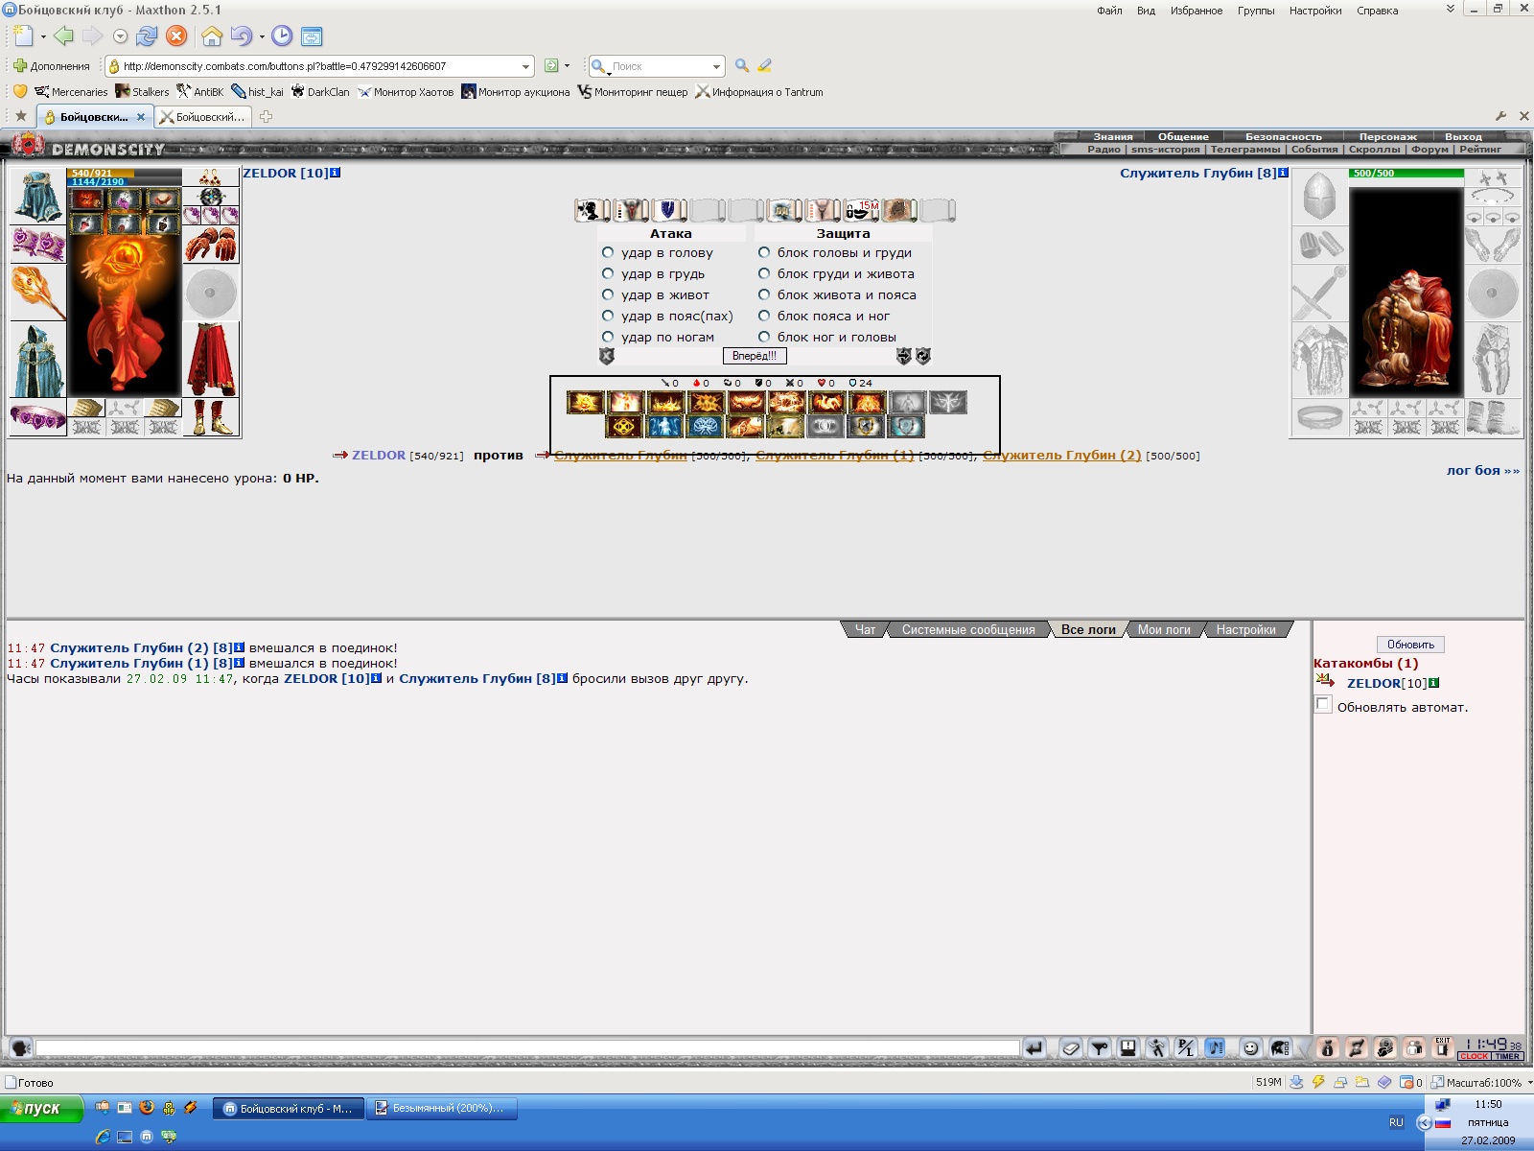
Task: Expand the search box dropdown arrow
Action: pos(716,66)
